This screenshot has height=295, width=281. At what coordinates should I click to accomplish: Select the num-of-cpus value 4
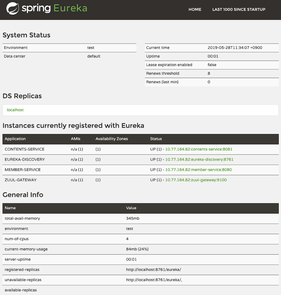[x=127, y=239]
